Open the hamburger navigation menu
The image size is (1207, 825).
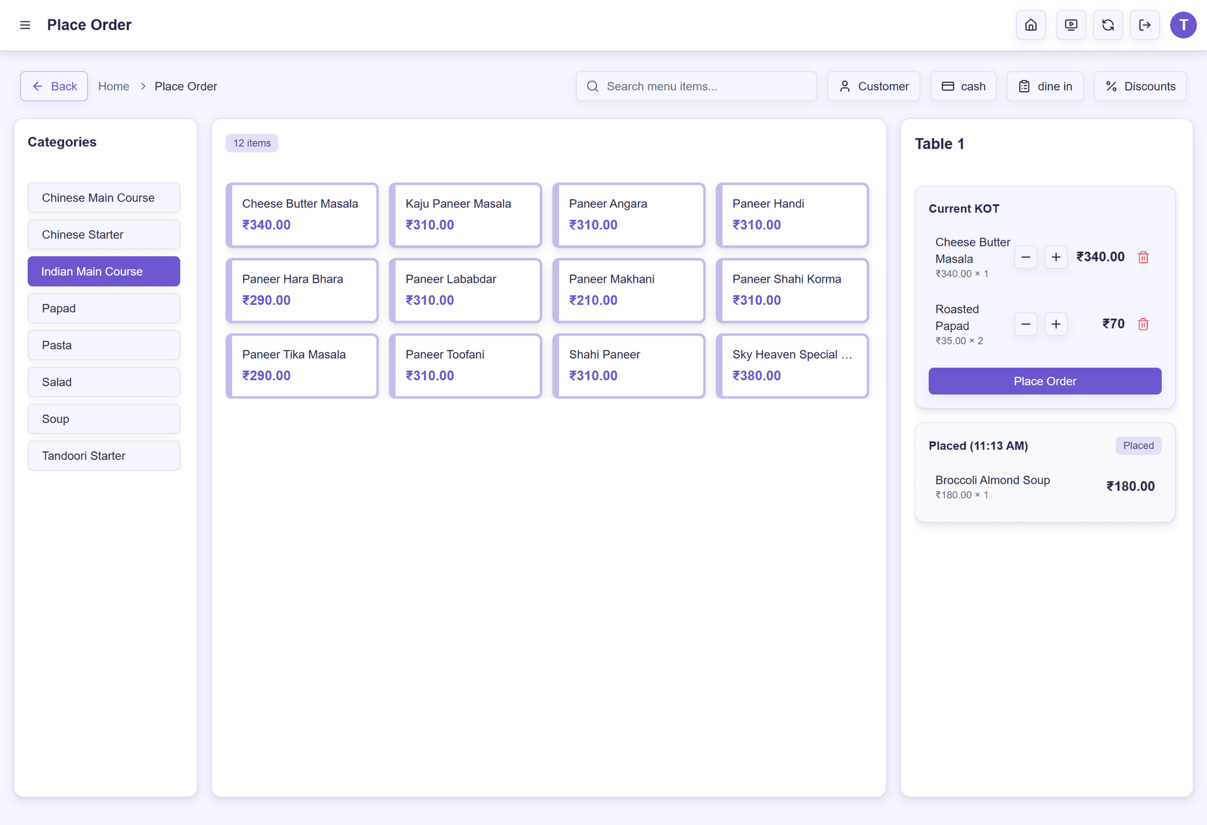coord(25,25)
